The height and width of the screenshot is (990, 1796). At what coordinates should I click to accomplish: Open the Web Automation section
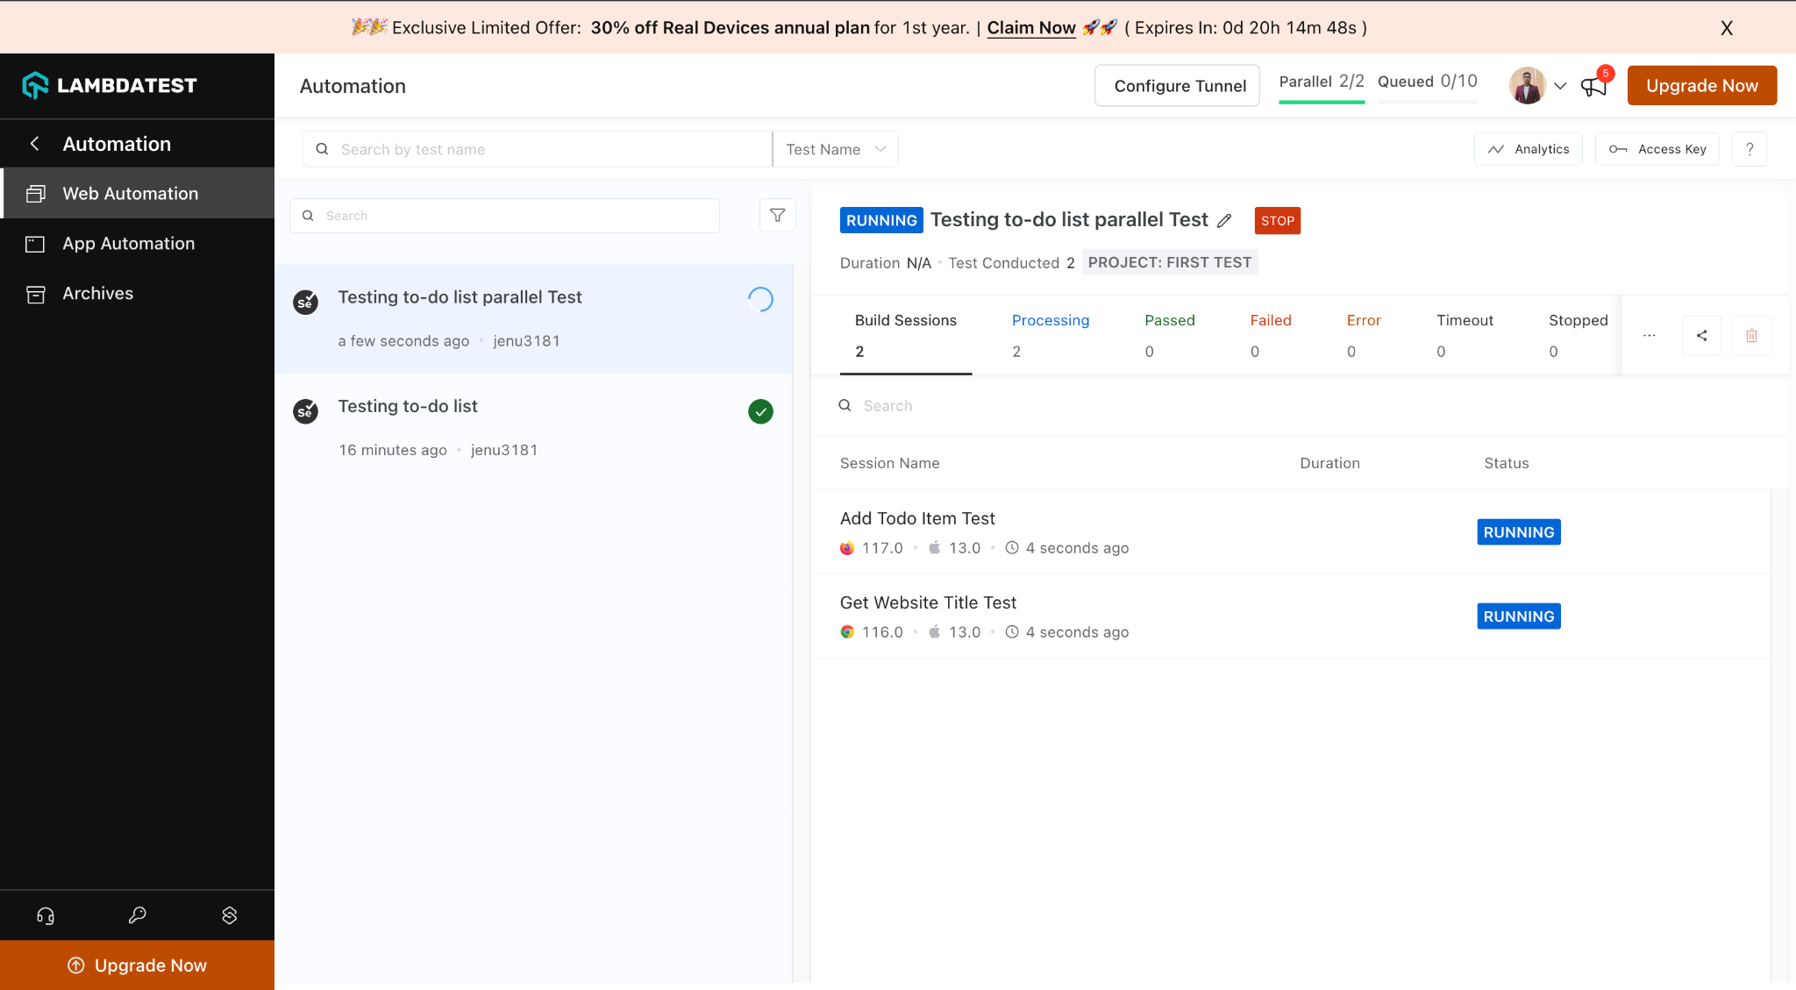pyautogui.click(x=139, y=193)
